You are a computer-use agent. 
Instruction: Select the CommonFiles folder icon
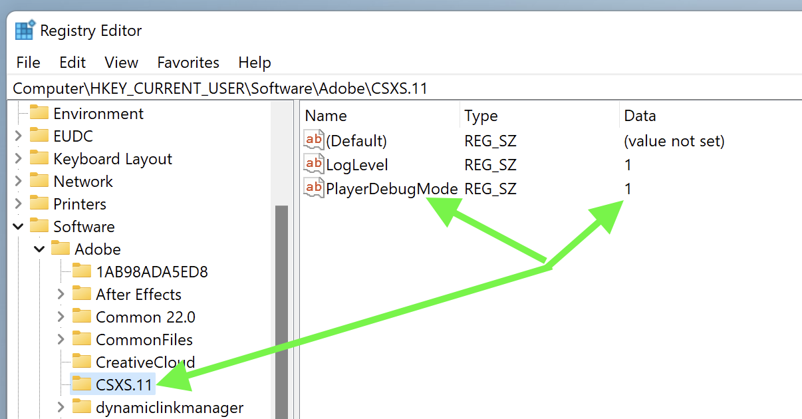(x=82, y=339)
